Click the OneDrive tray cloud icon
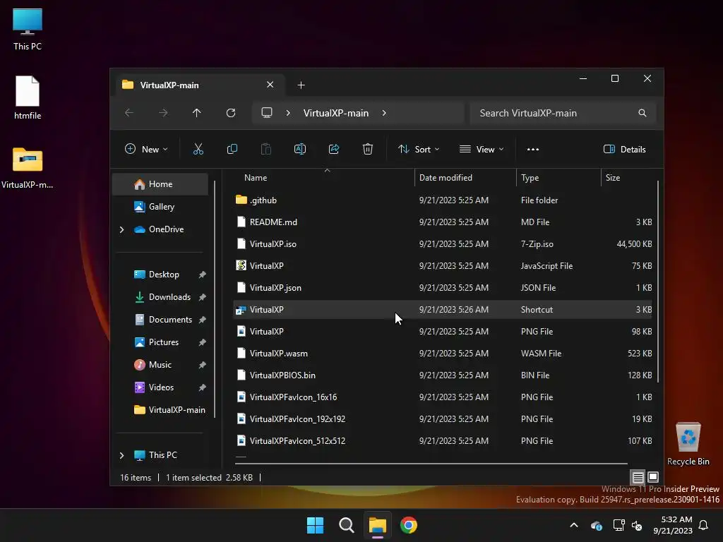 pos(596,525)
